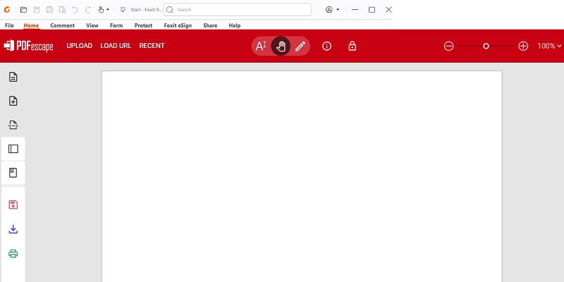
Task: Click the add page icon in sidebar
Action: [13, 101]
